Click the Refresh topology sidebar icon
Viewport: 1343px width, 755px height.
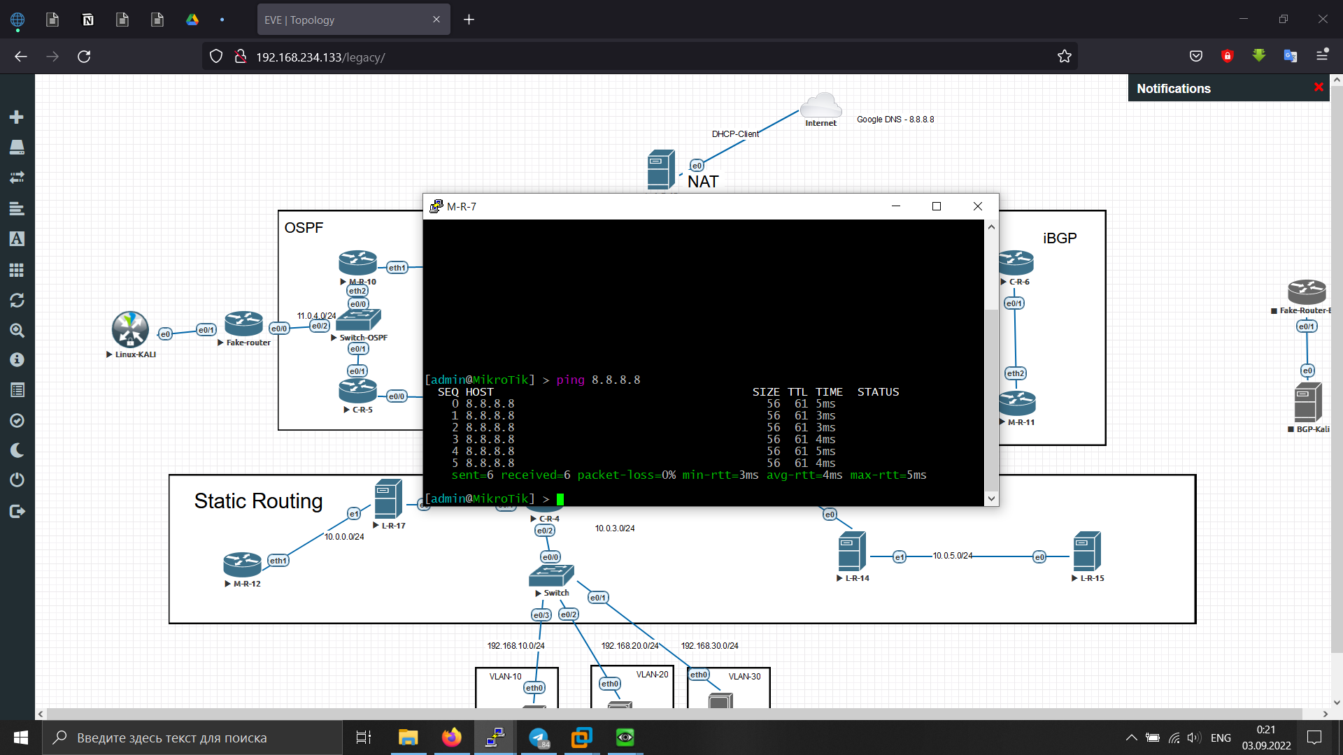[x=17, y=300]
